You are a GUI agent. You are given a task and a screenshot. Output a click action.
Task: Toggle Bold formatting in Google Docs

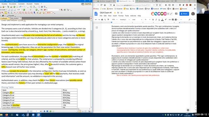(x=153, y=19)
